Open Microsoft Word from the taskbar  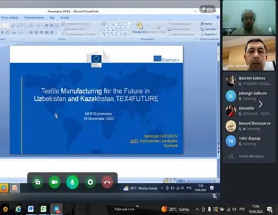click(x=31, y=209)
